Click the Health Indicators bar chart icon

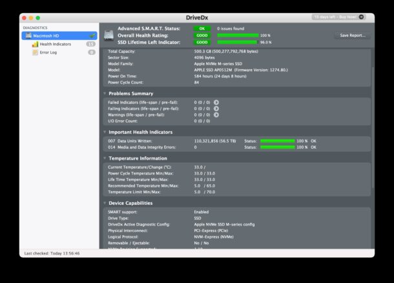[35, 44]
